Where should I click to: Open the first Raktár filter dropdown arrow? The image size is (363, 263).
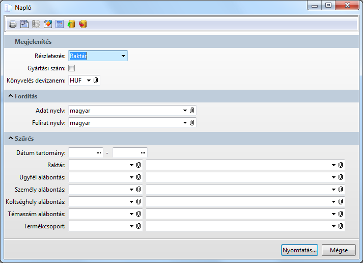tap(131, 165)
